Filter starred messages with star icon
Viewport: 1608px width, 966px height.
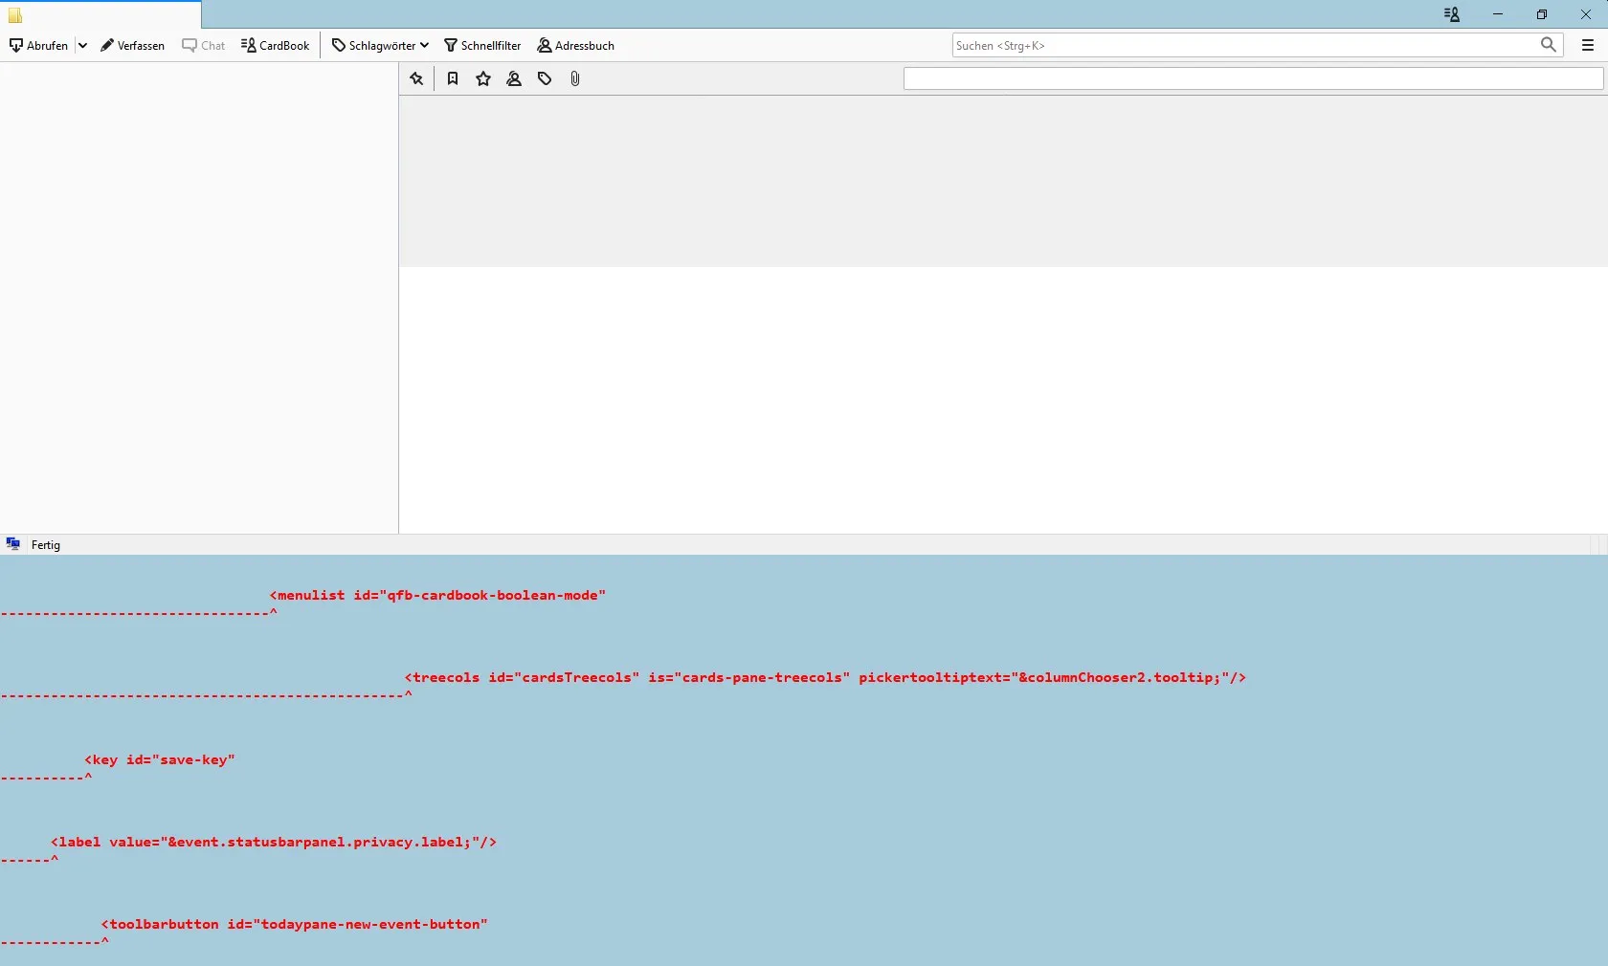pyautogui.click(x=483, y=78)
